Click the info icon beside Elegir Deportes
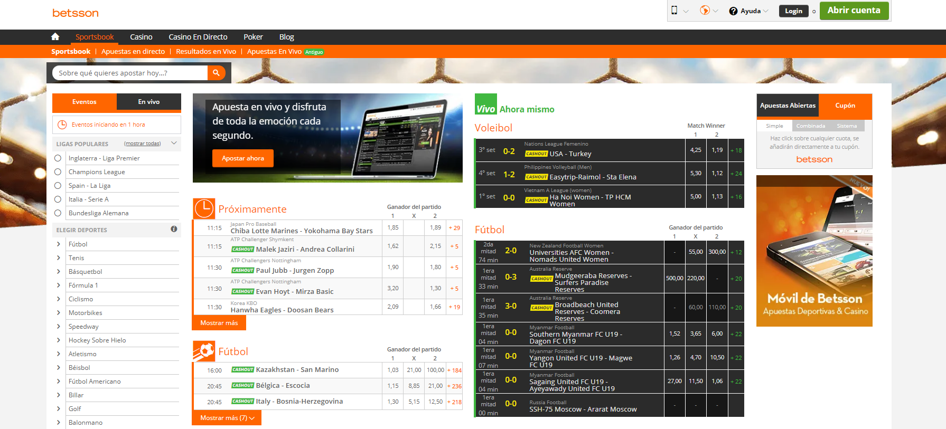The width and height of the screenshot is (946, 429). pos(174,229)
